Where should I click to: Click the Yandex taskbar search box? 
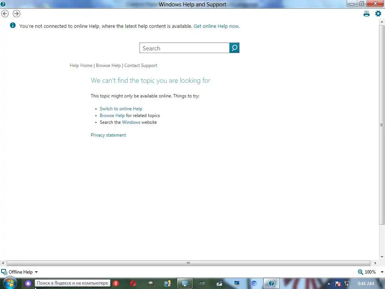(73, 283)
